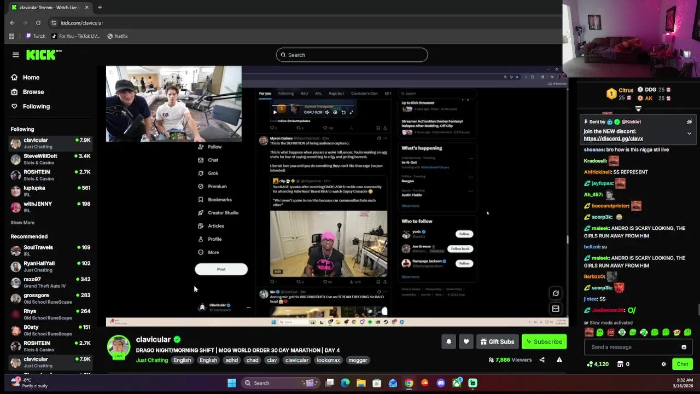The width and height of the screenshot is (700, 394).
Task: Click the heart follow icon
Action: (x=466, y=341)
